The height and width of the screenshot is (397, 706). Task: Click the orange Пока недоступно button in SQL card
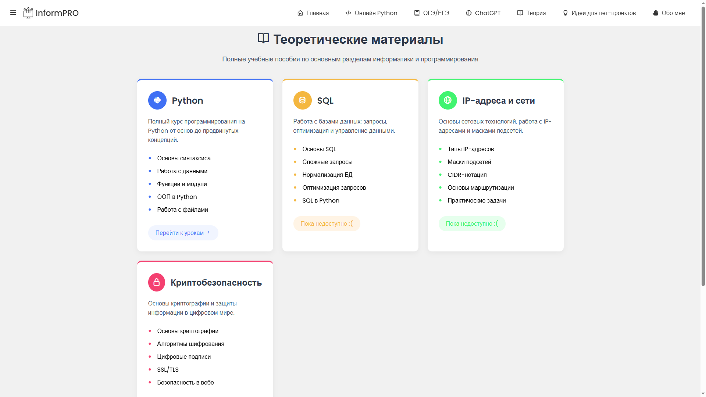click(327, 223)
